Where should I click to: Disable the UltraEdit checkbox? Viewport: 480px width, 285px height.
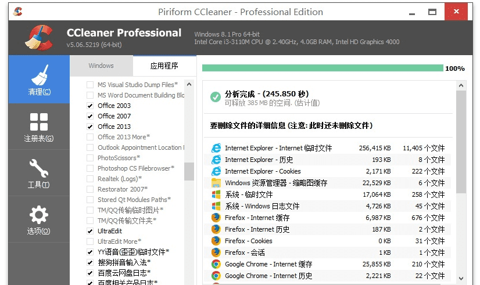click(90, 231)
